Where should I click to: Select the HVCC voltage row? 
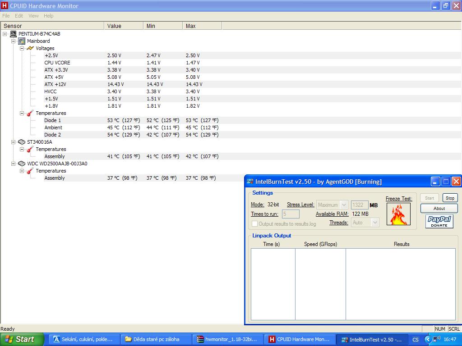(253, 91)
